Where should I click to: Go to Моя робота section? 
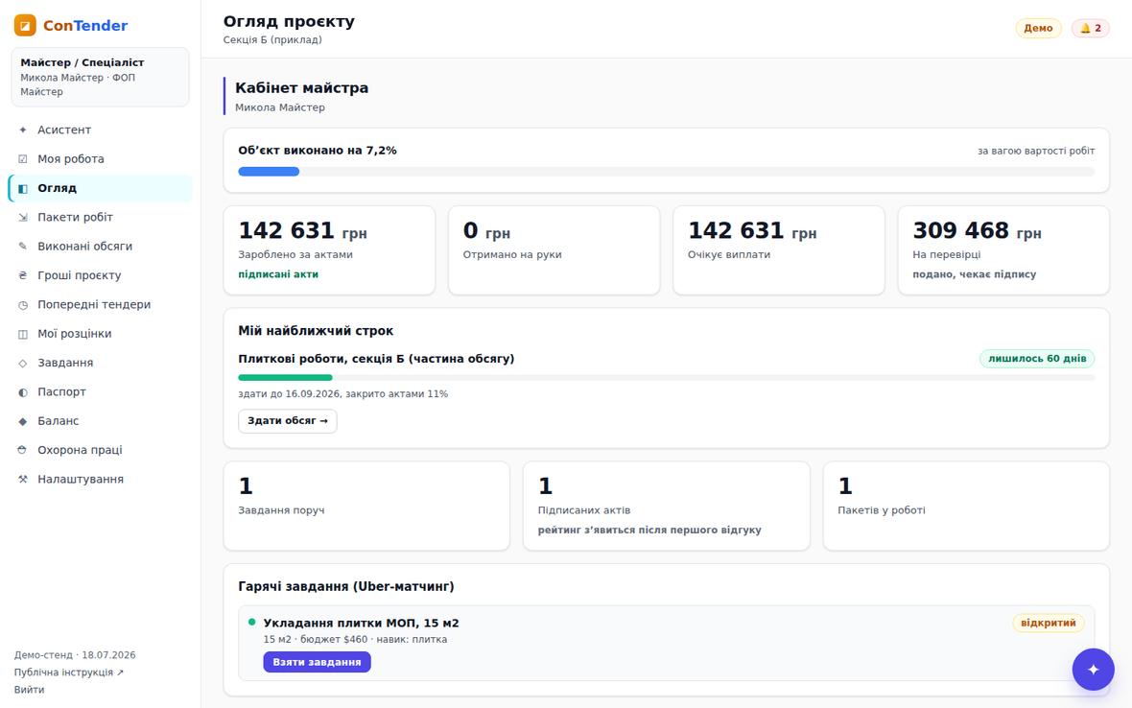(x=101, y=159)
